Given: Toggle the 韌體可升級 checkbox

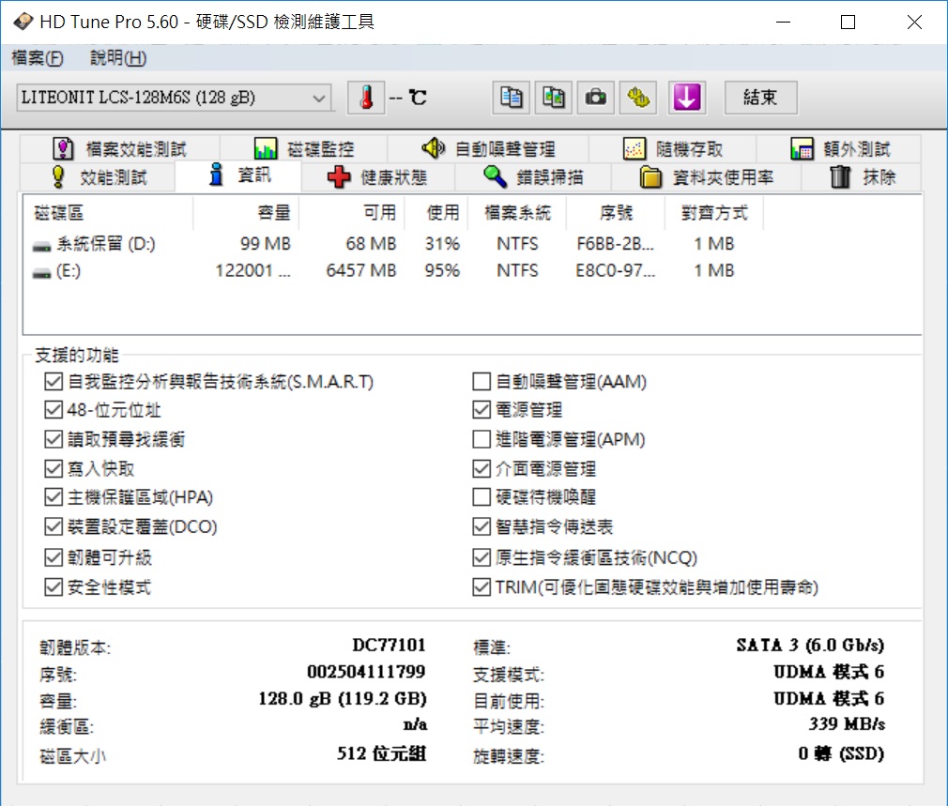Looking at the screenshot, I should (x=54, y=557).
